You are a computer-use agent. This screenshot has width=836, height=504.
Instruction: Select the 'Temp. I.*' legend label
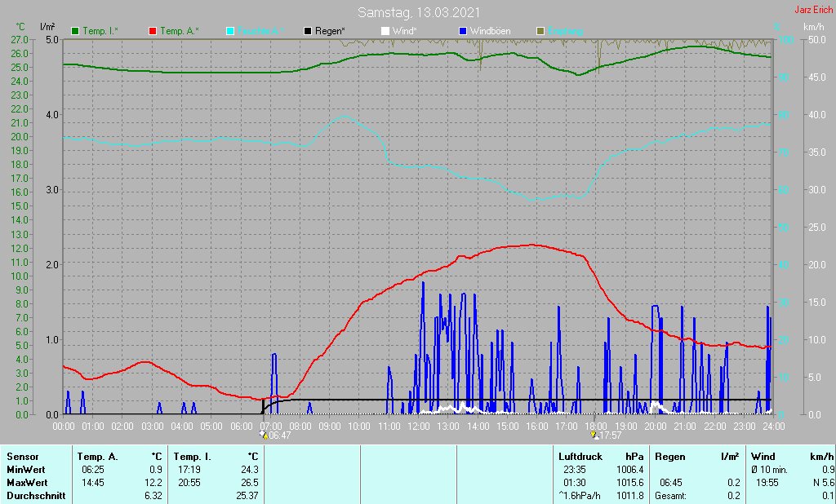100,32
